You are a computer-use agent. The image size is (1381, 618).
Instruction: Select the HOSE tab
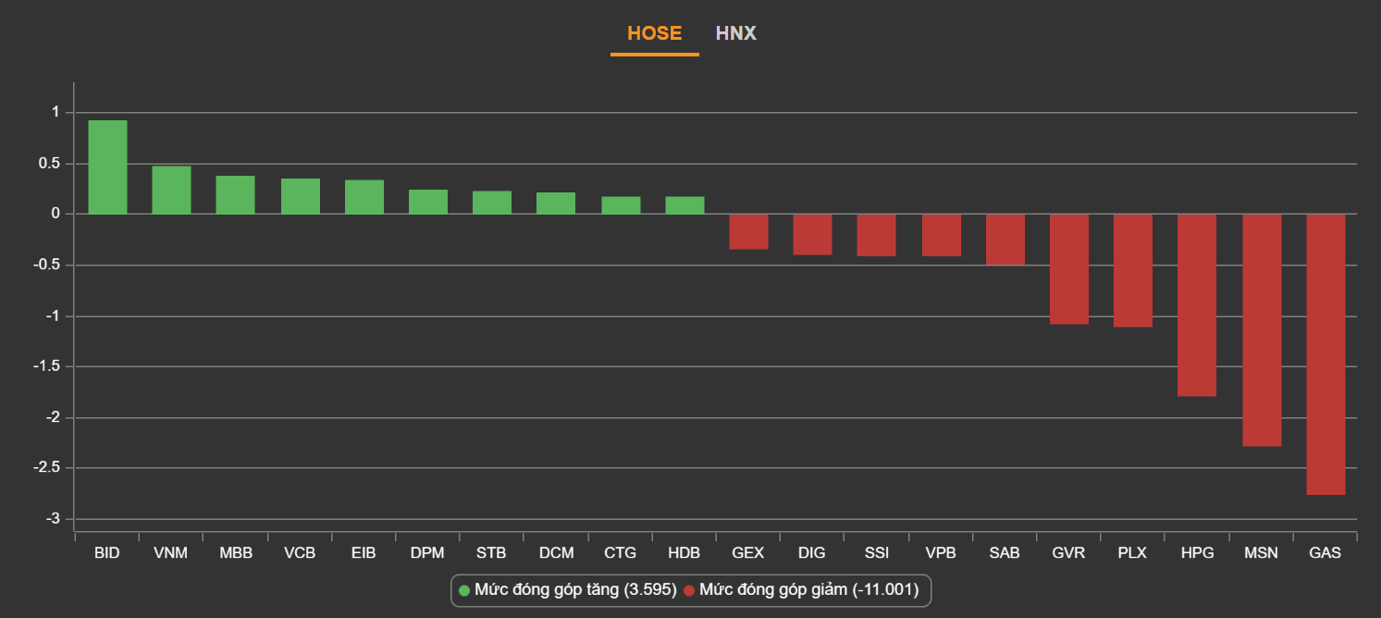[x=654, y=33]
